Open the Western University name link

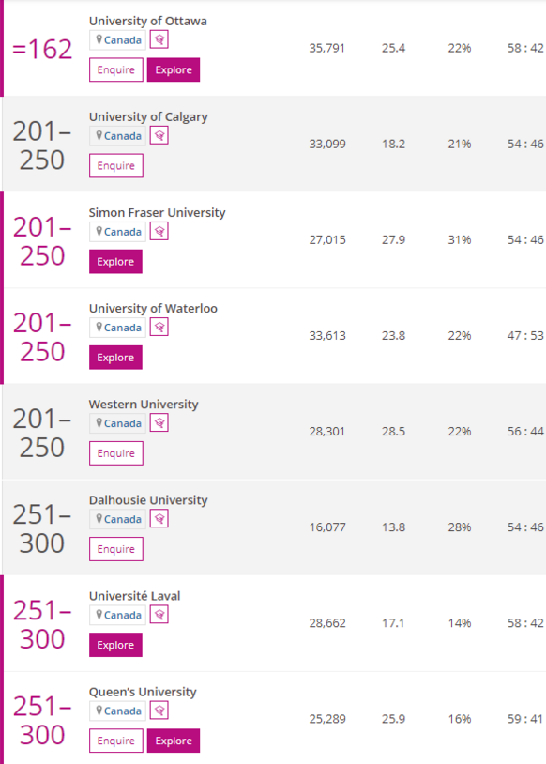(x=144, y=405)
